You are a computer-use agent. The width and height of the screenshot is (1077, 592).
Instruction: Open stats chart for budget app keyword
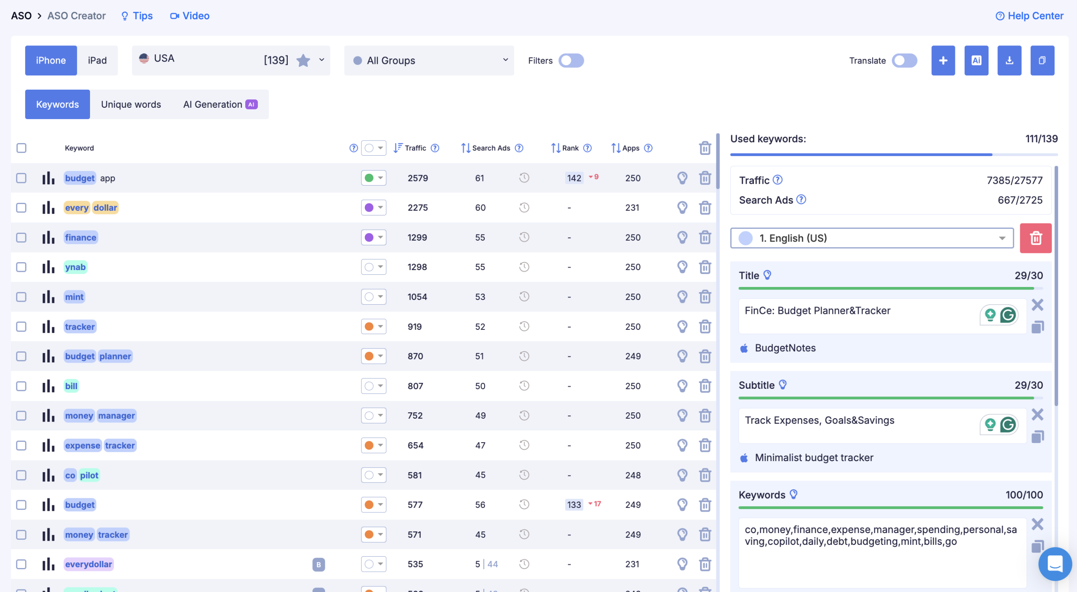coord(48,178)
